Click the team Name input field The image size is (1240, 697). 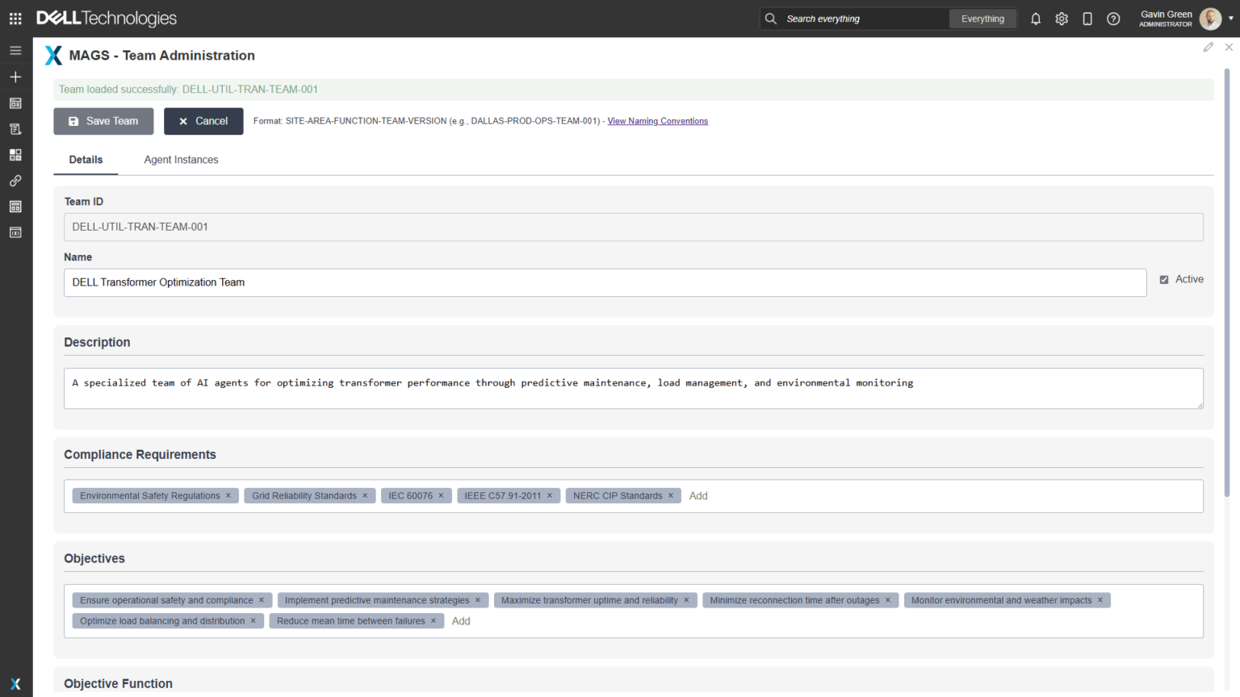click(605, 282)
